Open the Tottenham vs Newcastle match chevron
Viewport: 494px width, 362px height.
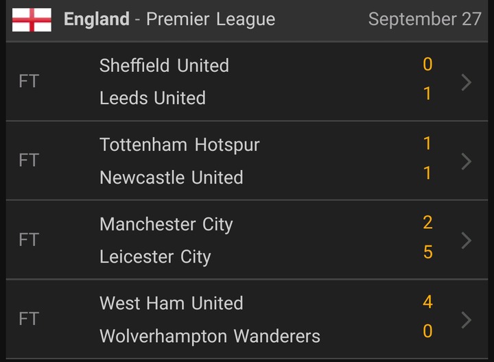click(467, 161)
